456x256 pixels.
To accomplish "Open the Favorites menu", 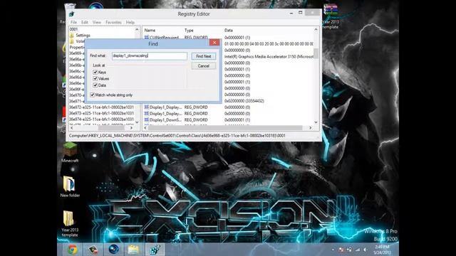I will tap(113, 22).
